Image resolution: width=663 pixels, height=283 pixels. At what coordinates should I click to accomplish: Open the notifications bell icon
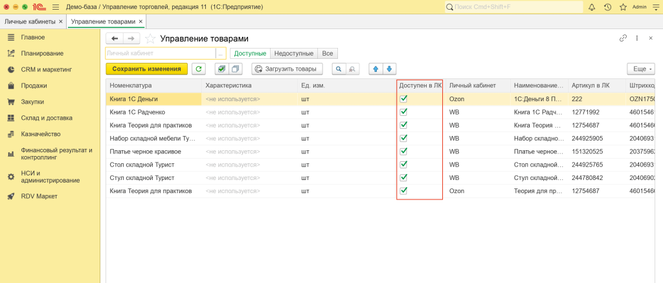coord(592,7)
